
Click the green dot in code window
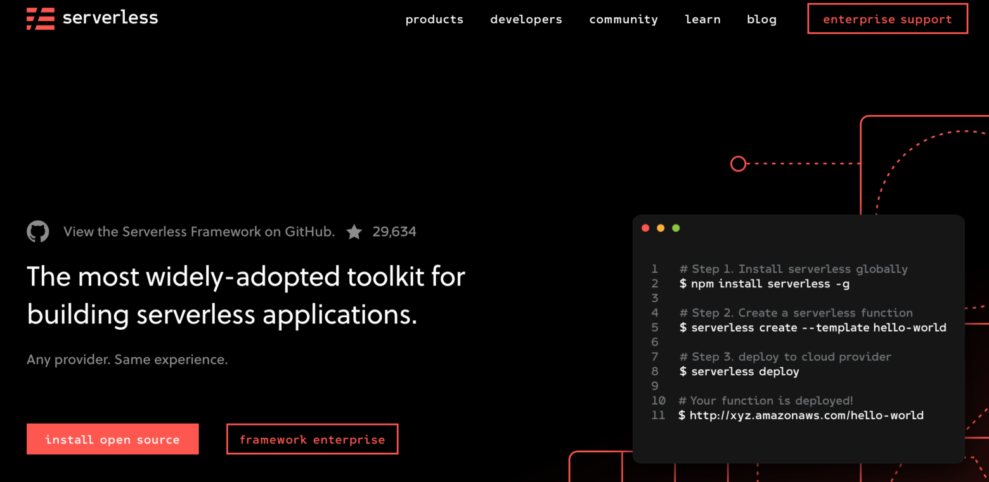pyautogui.click(x=676, y=228)
